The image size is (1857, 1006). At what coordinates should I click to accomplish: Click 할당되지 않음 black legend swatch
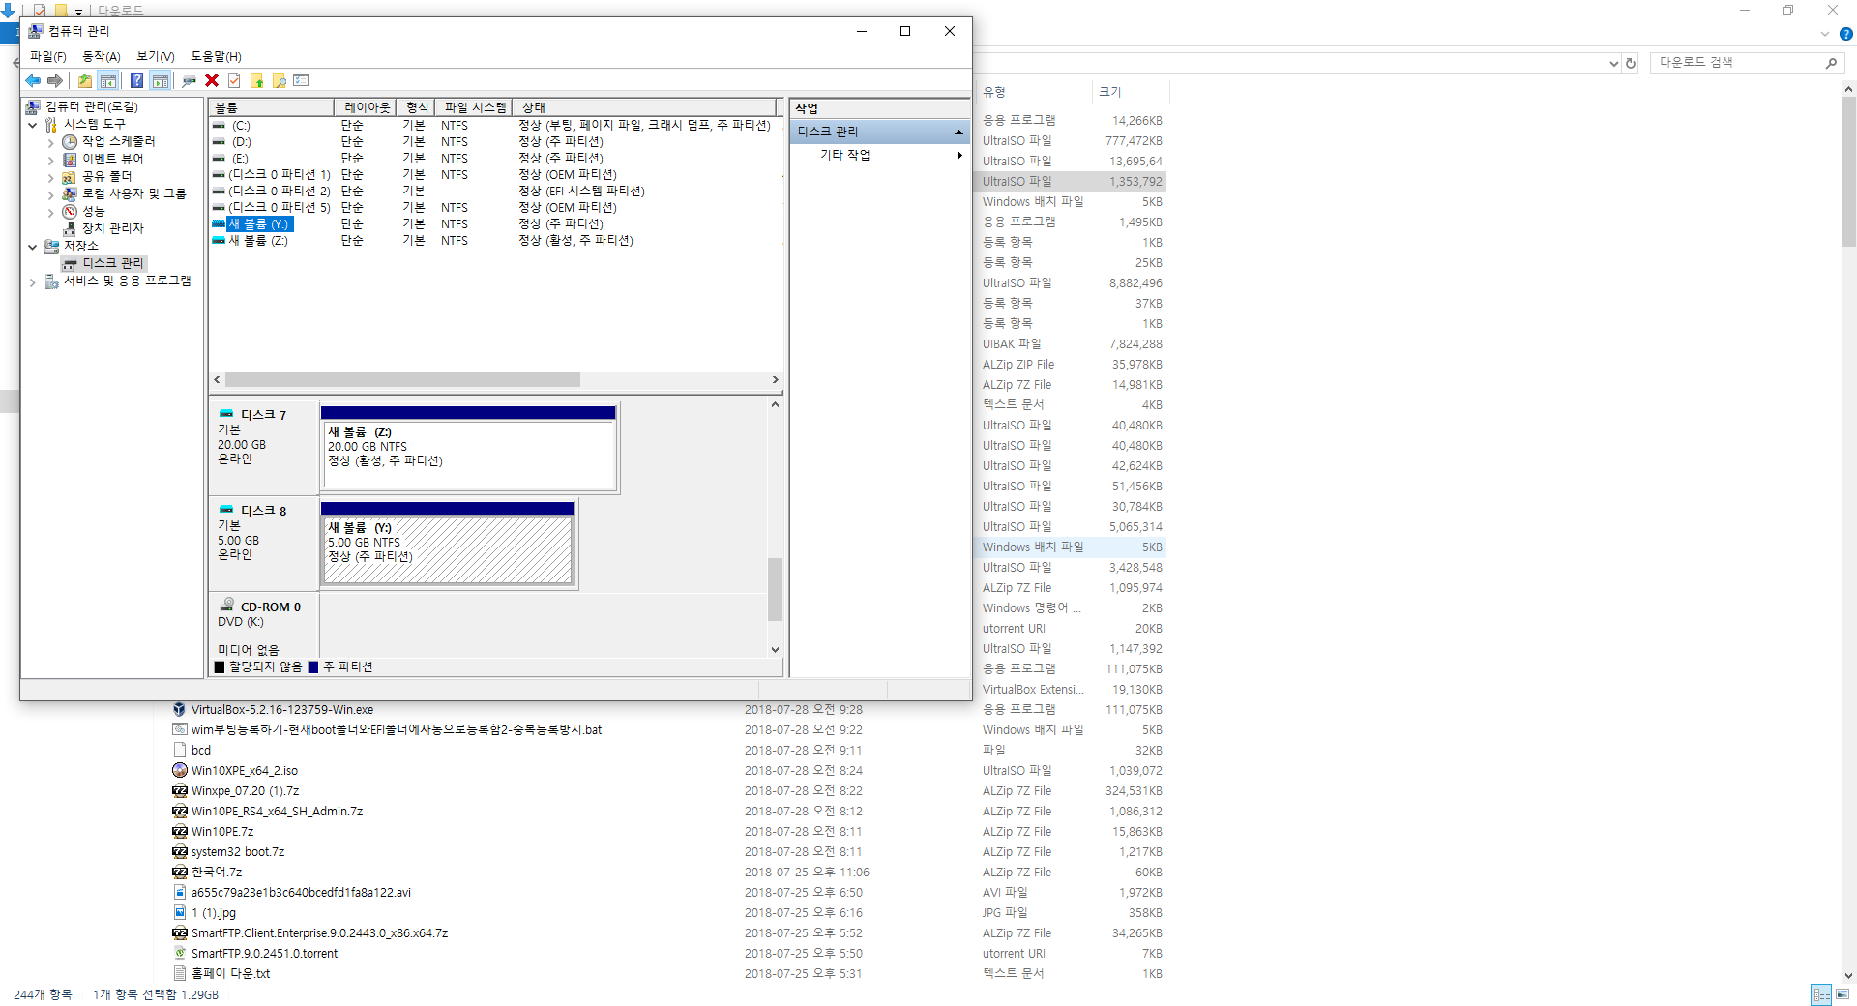pos(220,667)
